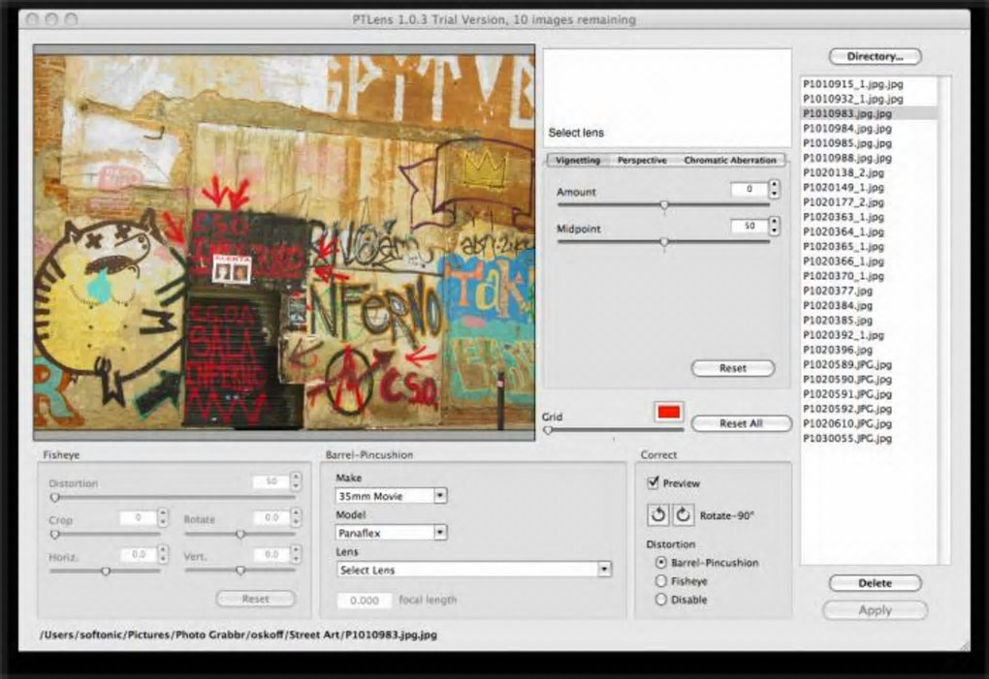Click Reset All button
This screenshot has height=679, width=989.
(x=741, y=423)
